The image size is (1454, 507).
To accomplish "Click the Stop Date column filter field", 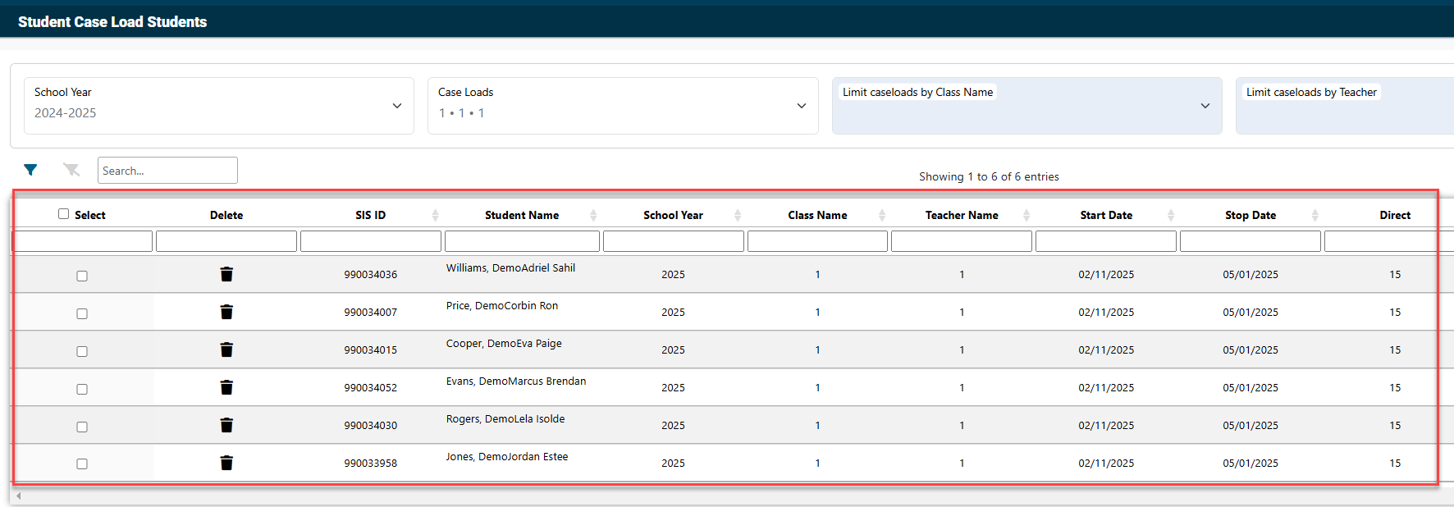I will pos(1251,241).
